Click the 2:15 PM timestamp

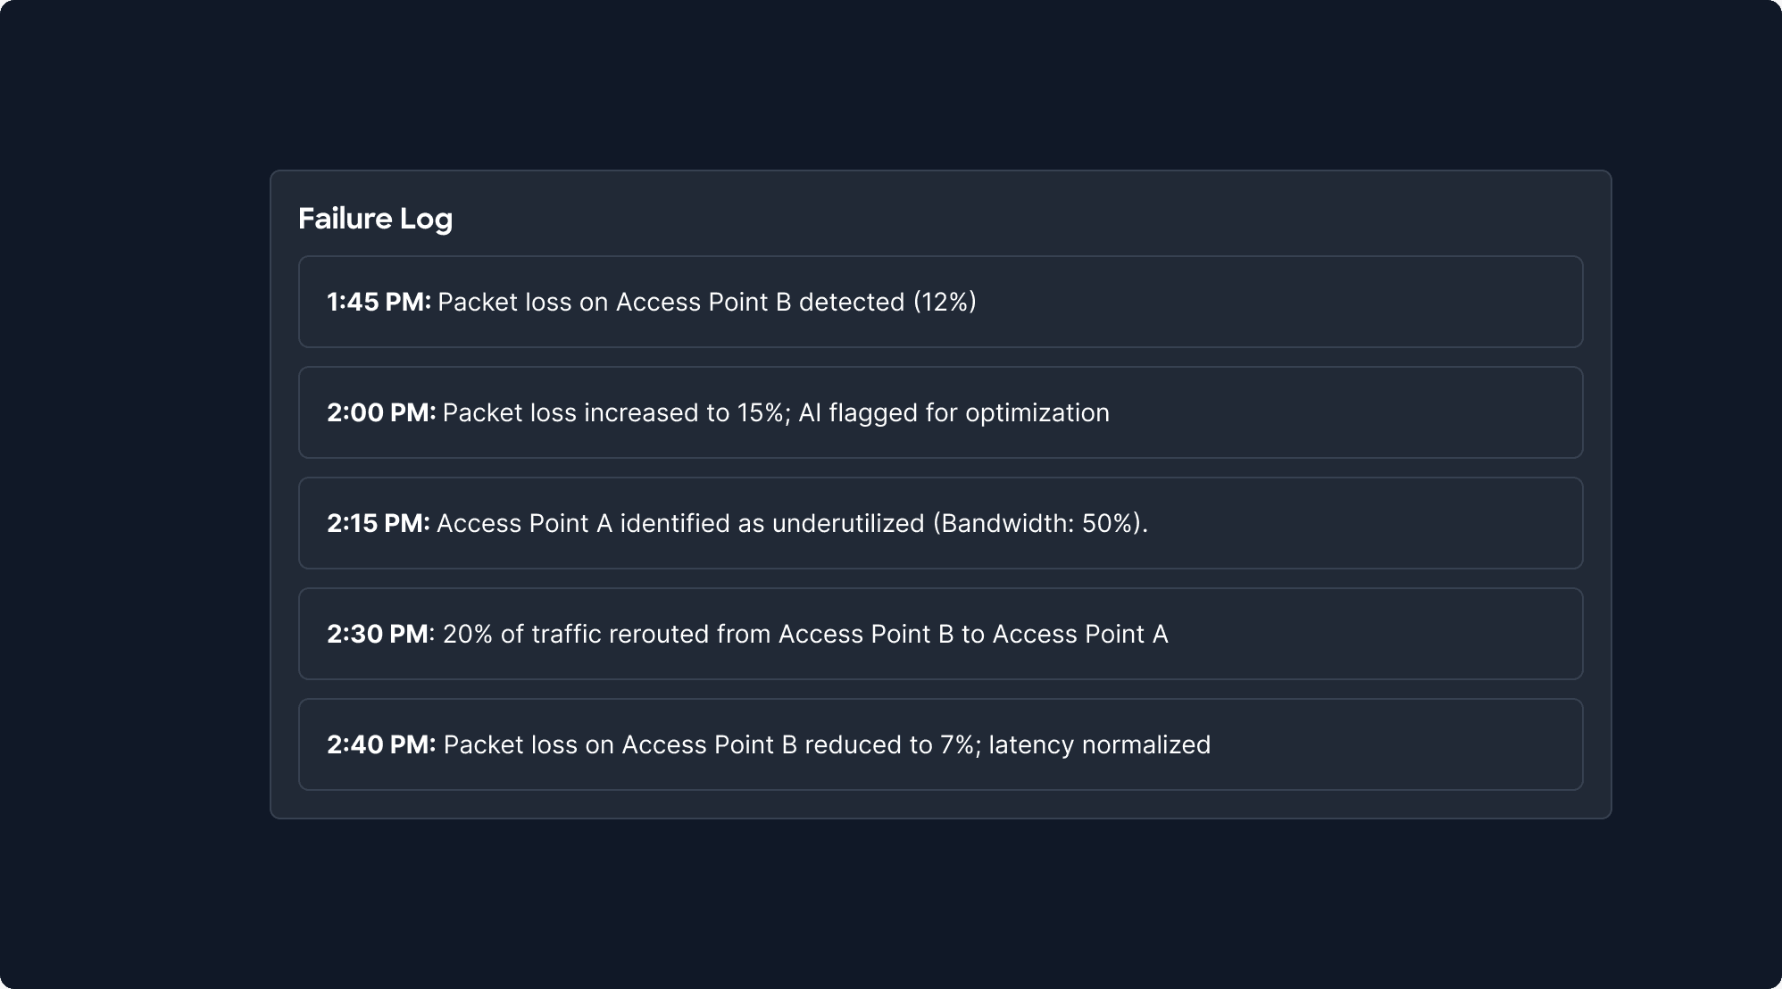(x=379, y=524)
